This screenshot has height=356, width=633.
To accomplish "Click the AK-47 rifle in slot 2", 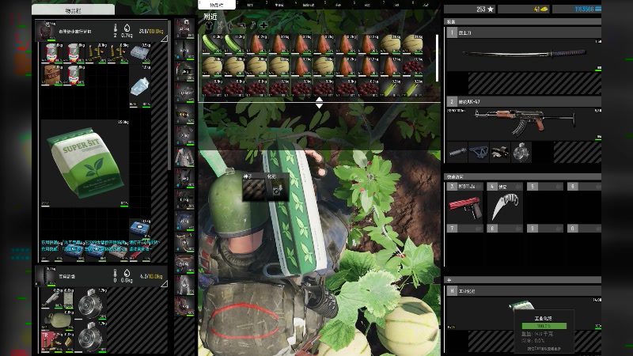I will pos(524,121).
